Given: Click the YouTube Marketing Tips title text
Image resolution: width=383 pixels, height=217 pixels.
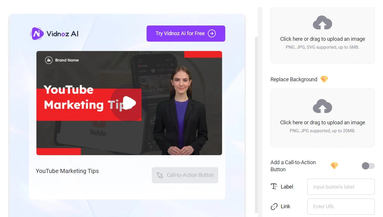Looking at the screenshot, I should [x=67, y=171].
